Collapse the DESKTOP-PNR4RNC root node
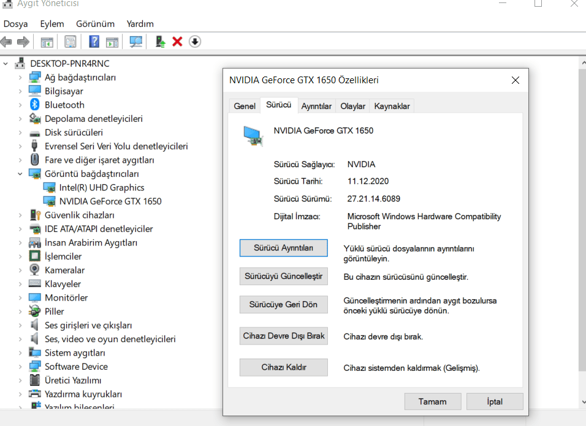 [x=6, y=64]
